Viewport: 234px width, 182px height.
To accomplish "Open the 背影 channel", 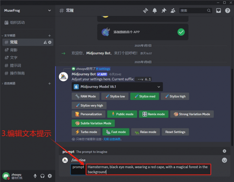I will 28,50.
